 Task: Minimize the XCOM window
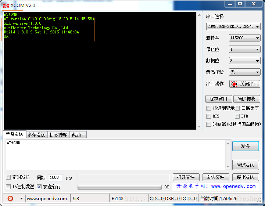pyautogui.click(x=230, y=4)
